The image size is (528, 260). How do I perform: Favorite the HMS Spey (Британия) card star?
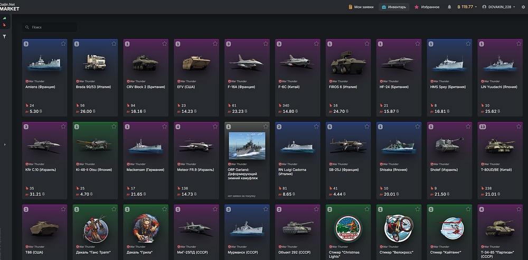[x=468, y=44]
